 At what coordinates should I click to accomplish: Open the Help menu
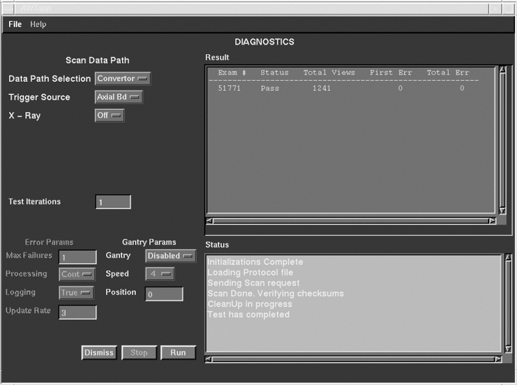[38, 25]
